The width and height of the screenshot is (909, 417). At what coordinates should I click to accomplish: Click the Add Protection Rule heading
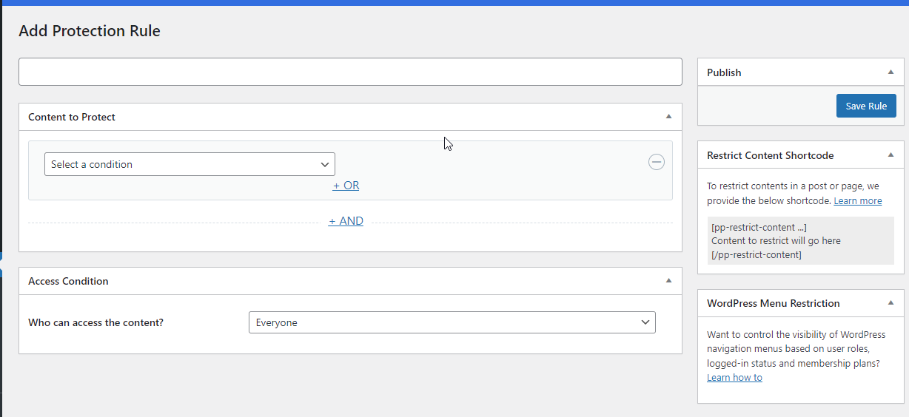90,31
